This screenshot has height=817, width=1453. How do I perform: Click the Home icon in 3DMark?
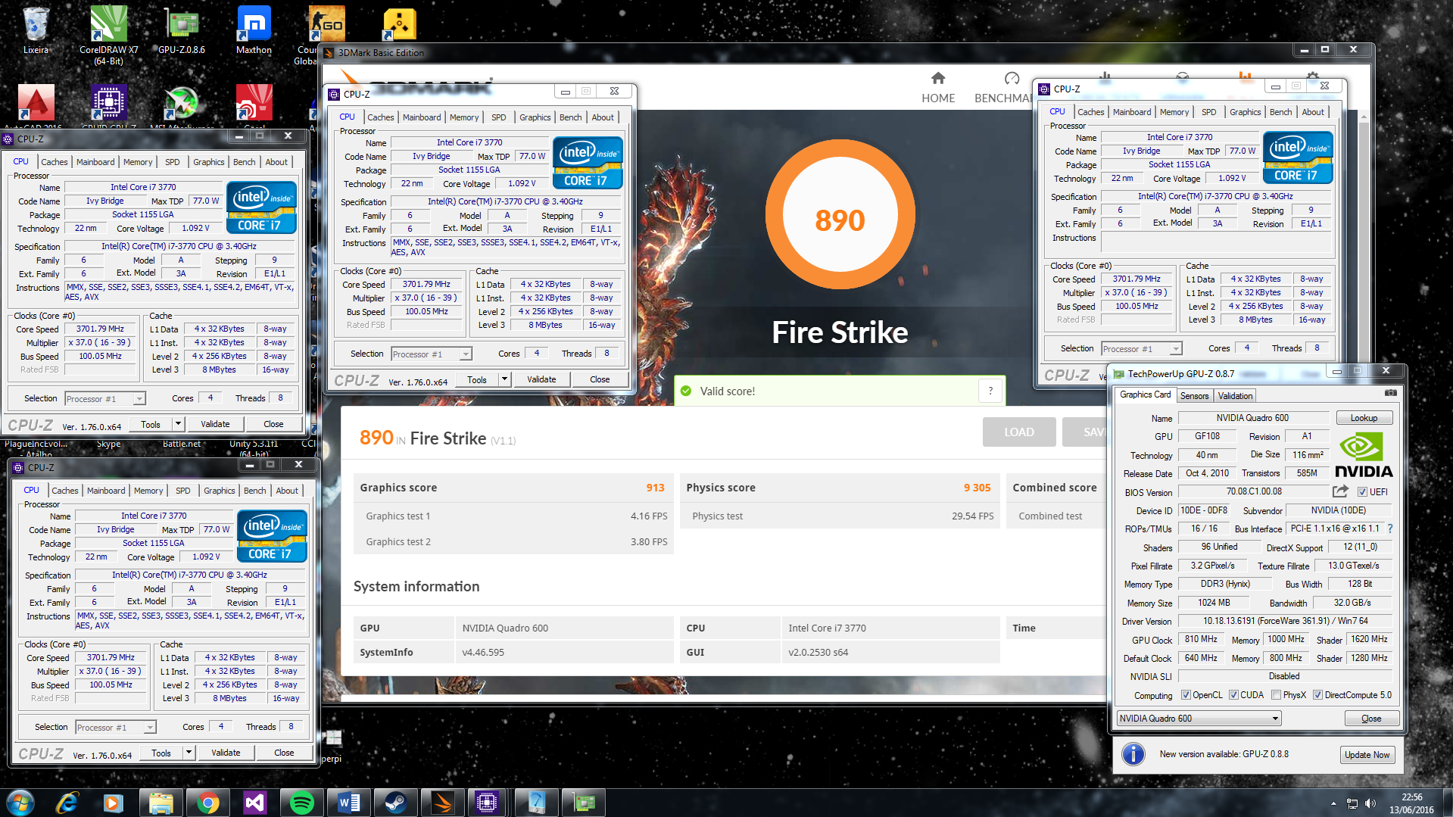(x=937, y=78)
